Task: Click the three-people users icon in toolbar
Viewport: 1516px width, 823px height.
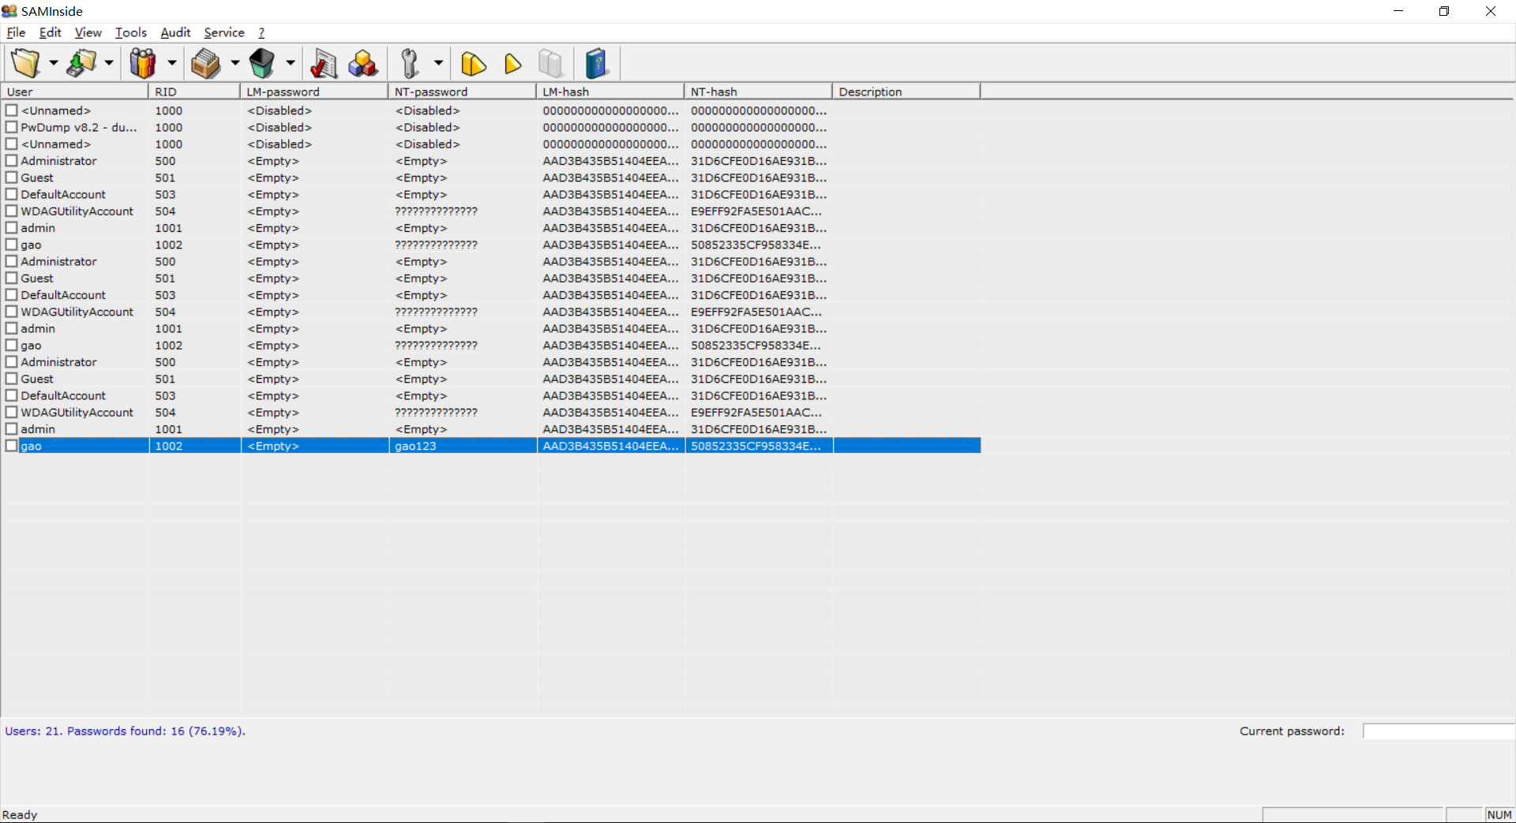Action: pyautogui.click(x=143, y=63)
